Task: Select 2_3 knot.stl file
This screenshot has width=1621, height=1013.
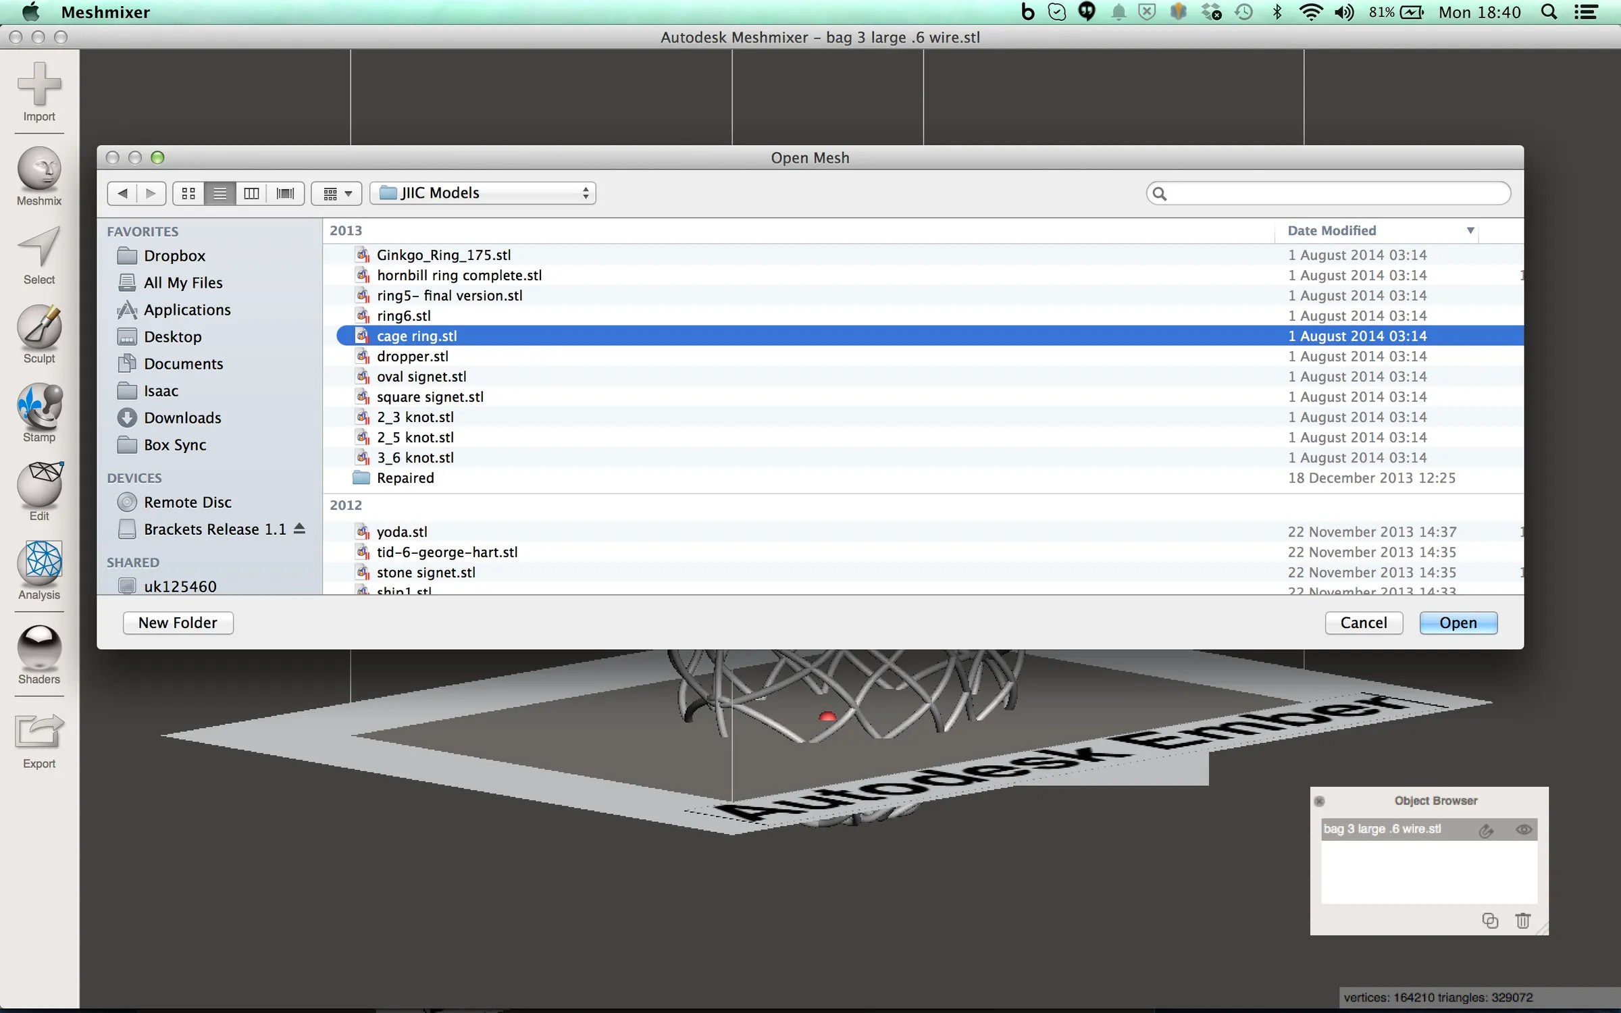Action: click(x=923, y=417)
